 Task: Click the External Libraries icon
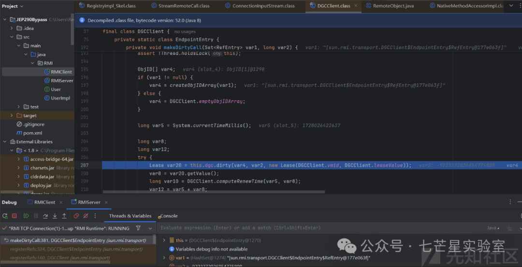pos(12,142)
